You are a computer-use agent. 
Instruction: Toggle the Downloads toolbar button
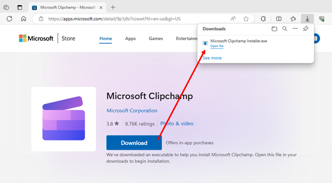point(307,19)
